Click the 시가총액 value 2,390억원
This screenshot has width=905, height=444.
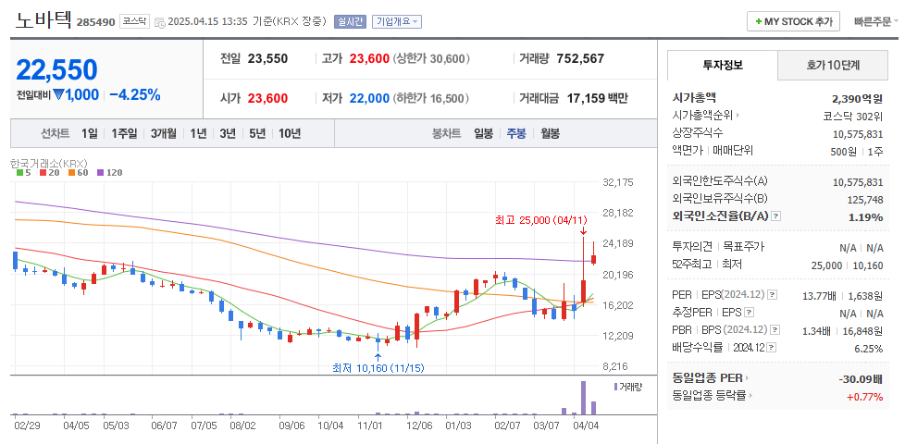[858, 98]
